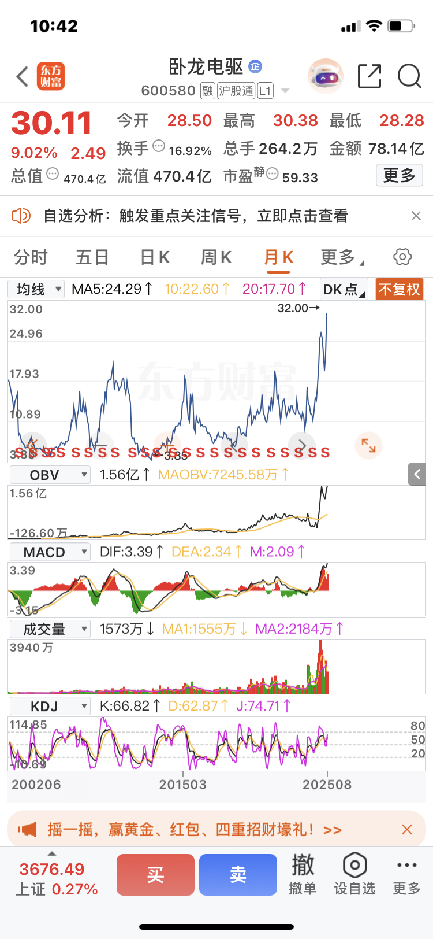433x939 pixels.
Task: Open 撤单 cancel order
Action: pyautogui.click(x=303, y=874)
